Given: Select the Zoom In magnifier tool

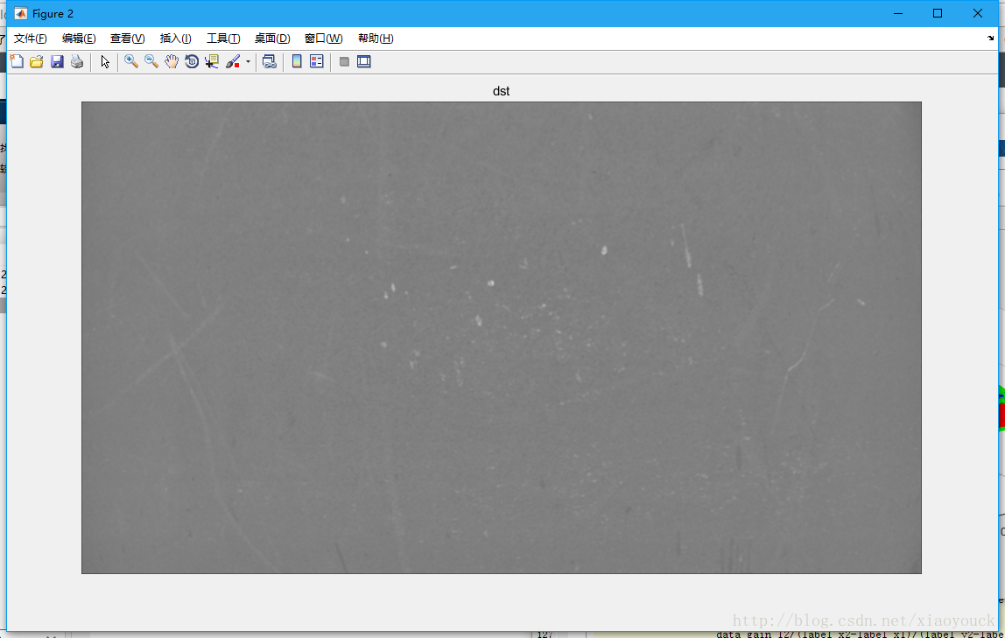Looking at the screenshot, I should 131,61.
